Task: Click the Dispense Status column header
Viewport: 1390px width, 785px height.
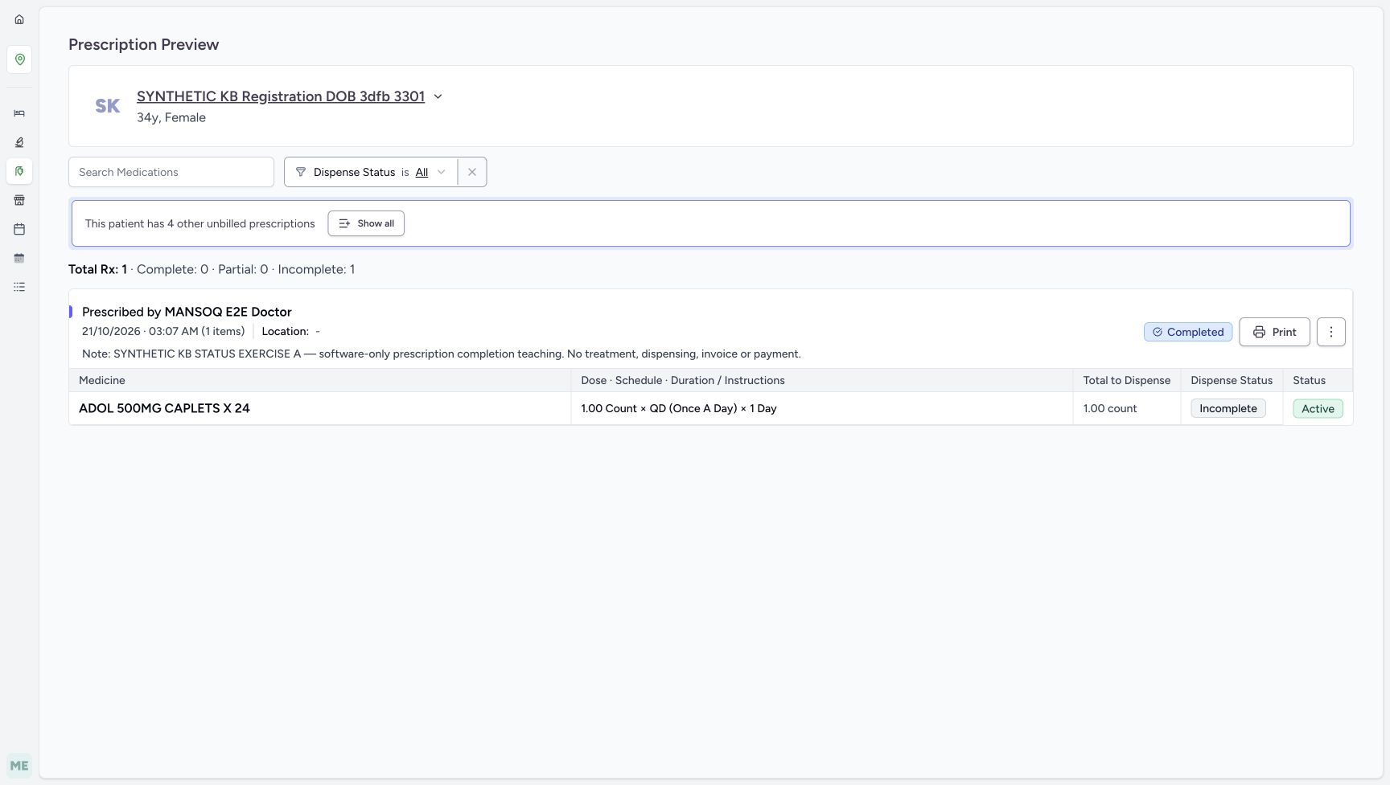Action: (x=1232, y=380)
